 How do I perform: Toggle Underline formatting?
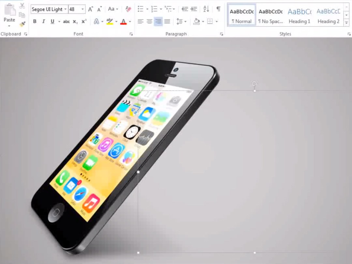click(x=52, y=21)
